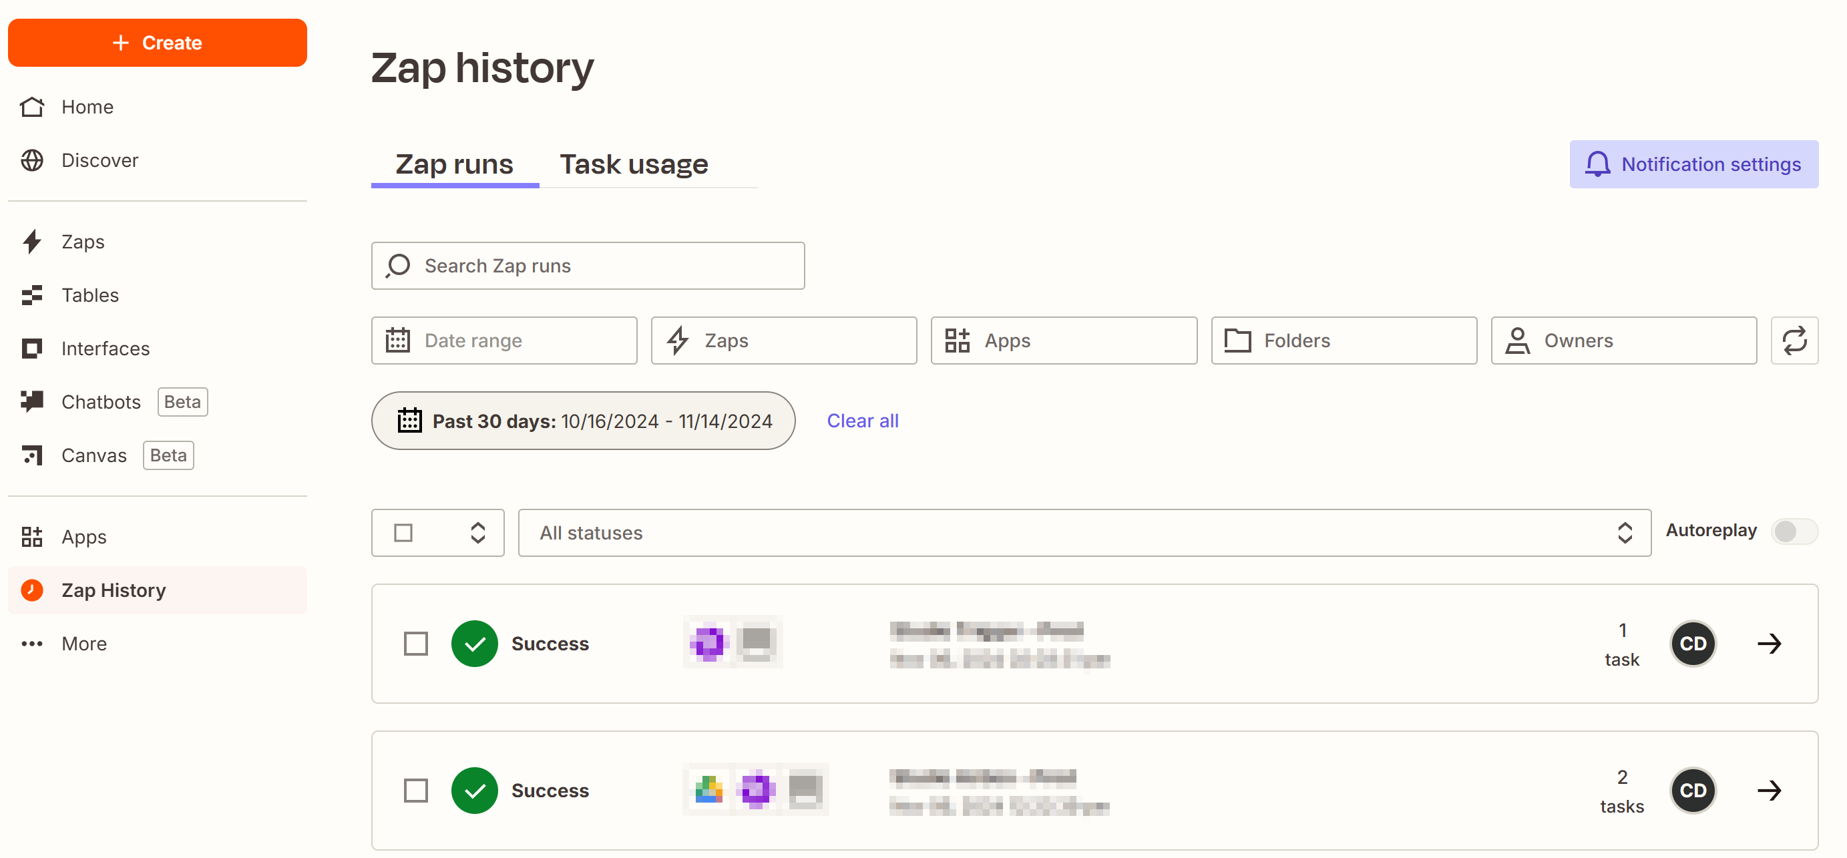
Task: Click the Folders filter folder icon
Action: click(x=1237, y=341)
